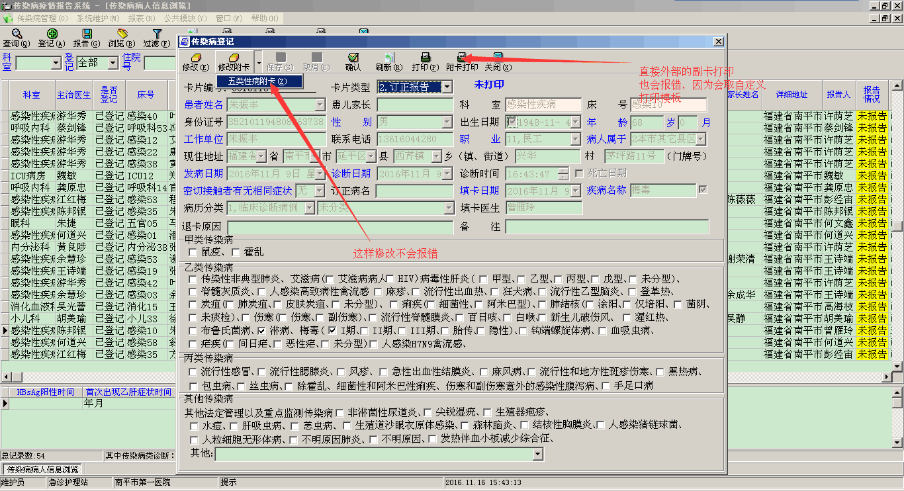Click the 传染病登记 dialog title icon

tap(185, 42)
